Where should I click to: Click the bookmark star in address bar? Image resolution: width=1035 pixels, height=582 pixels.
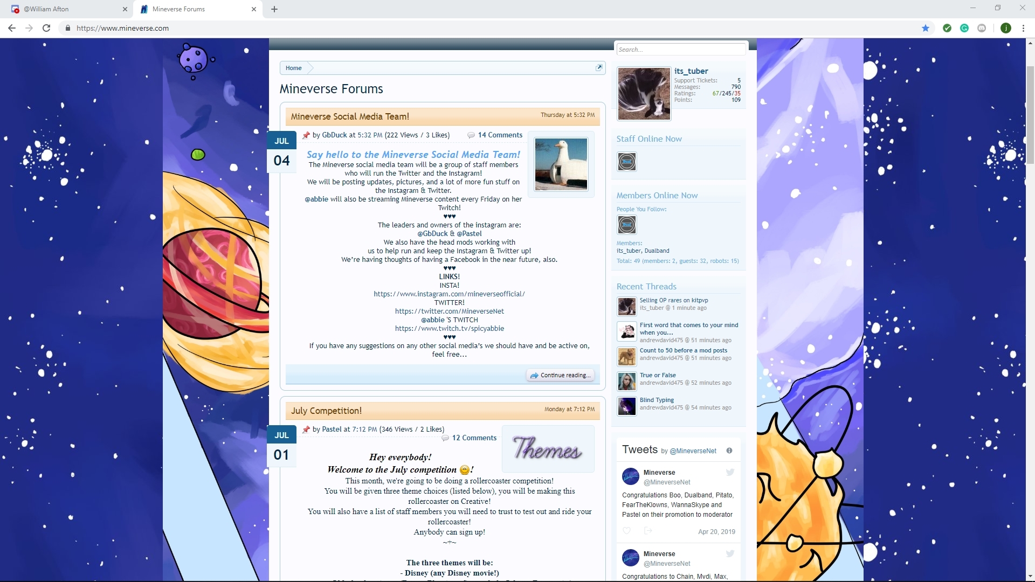(x=926, y=28)
